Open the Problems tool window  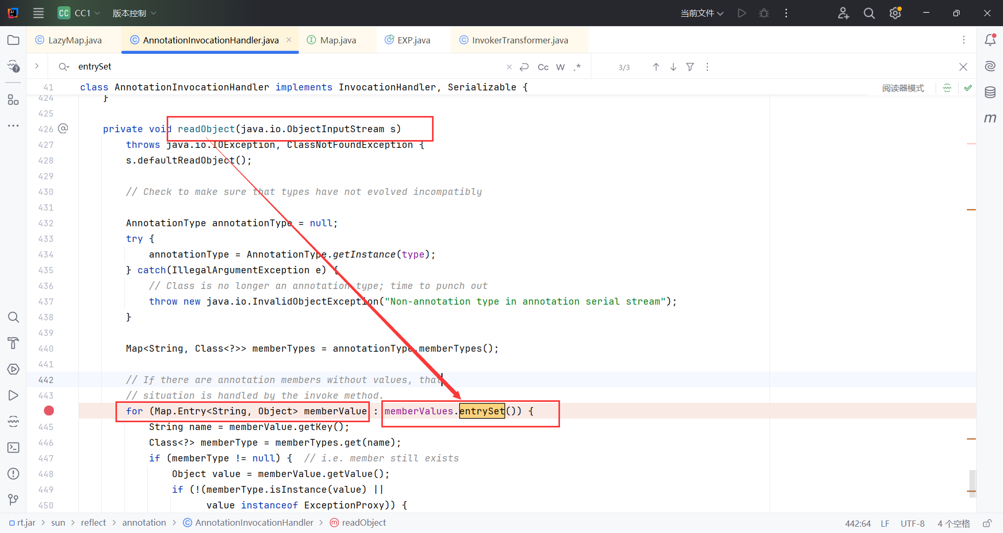(14, 474)
